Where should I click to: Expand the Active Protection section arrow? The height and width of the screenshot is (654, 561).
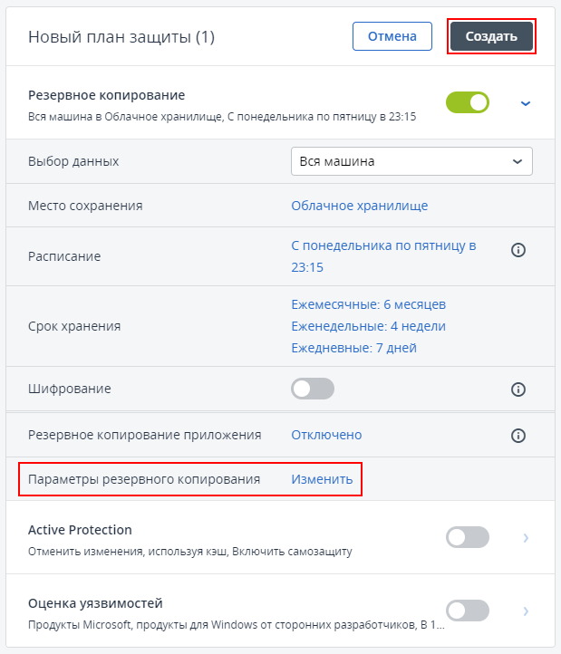click(x=525, y=538)
